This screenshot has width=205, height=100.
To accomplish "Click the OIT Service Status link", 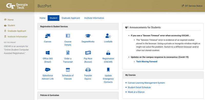I will 192,6.
